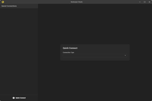Click the empty saved connections list area
This screenshot has height=101, width=152.
coord(19,50)
